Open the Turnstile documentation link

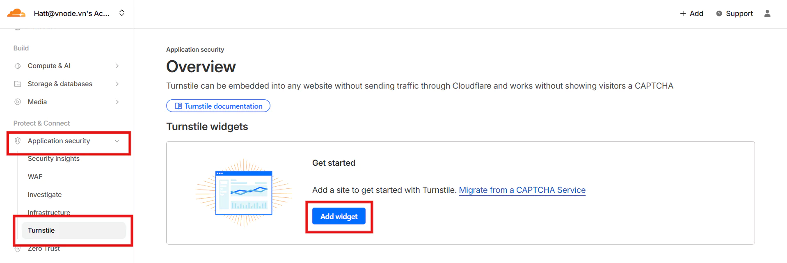[x=218, y=106]
